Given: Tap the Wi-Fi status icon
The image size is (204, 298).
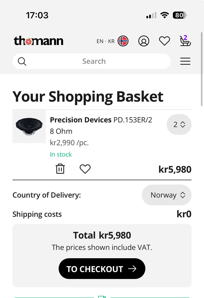Looking at the screenshot, I should pyautogui.click(x=165, y=15).
